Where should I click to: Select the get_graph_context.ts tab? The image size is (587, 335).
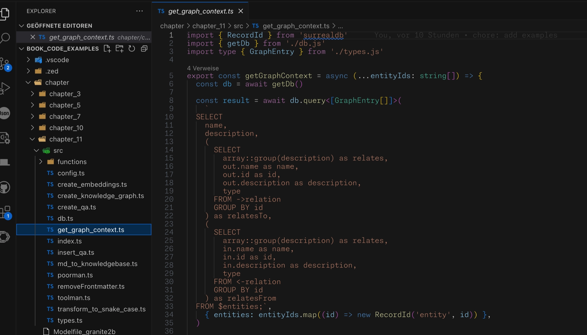[x=200, y=11]
